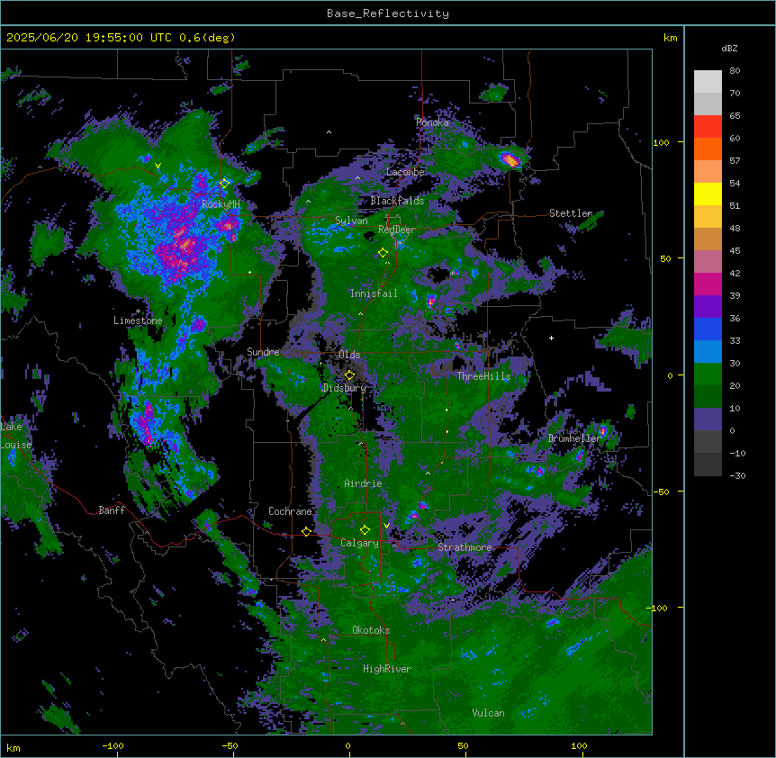Click the white plus marker east of ThreeHills

(551, 338)
